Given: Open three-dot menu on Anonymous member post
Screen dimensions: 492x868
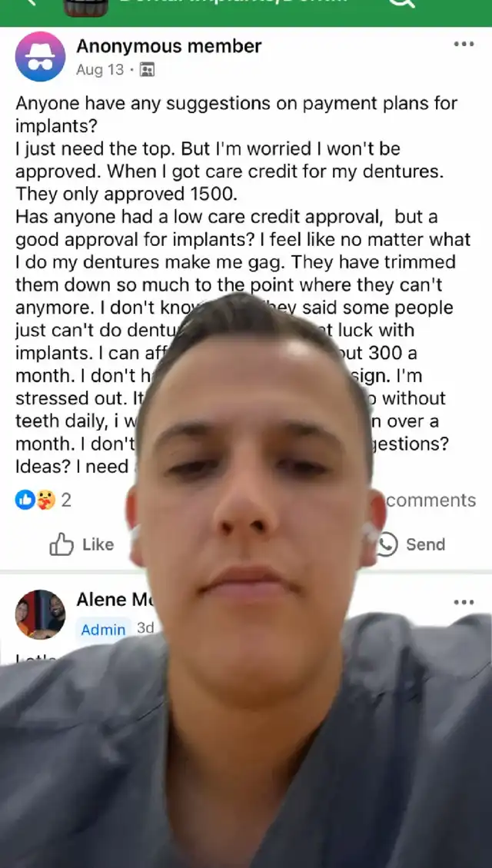Looking at the screenshot, I should coord(464,45).
